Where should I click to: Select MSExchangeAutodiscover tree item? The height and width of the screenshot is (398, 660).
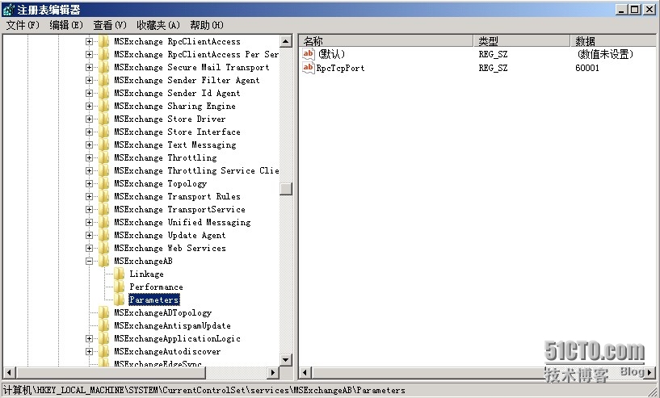pyautogui.click(x=167, y=352)
